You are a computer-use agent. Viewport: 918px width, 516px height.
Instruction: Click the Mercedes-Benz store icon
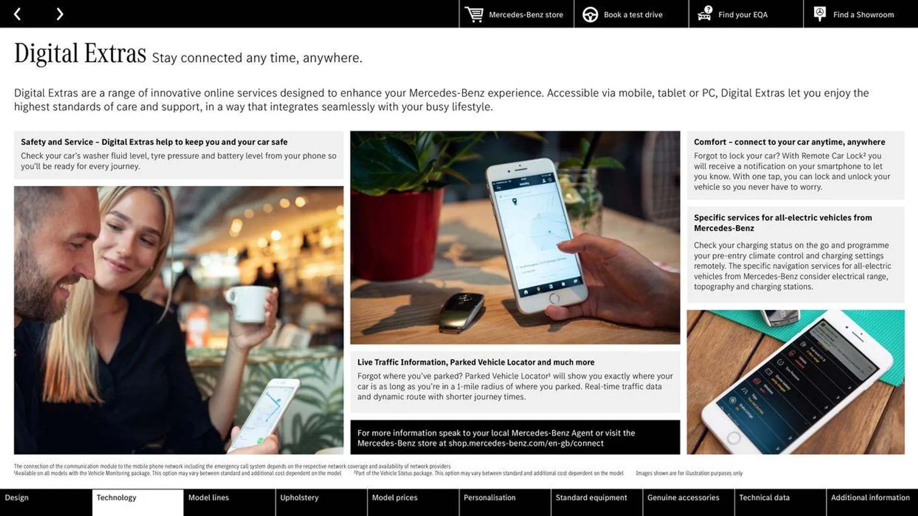click(473, 14)
